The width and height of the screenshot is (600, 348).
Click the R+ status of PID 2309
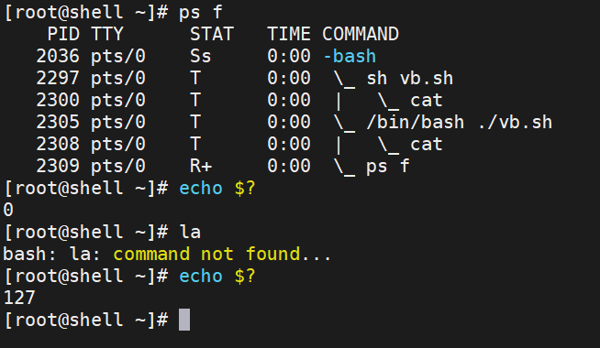[x=201, y=166]
